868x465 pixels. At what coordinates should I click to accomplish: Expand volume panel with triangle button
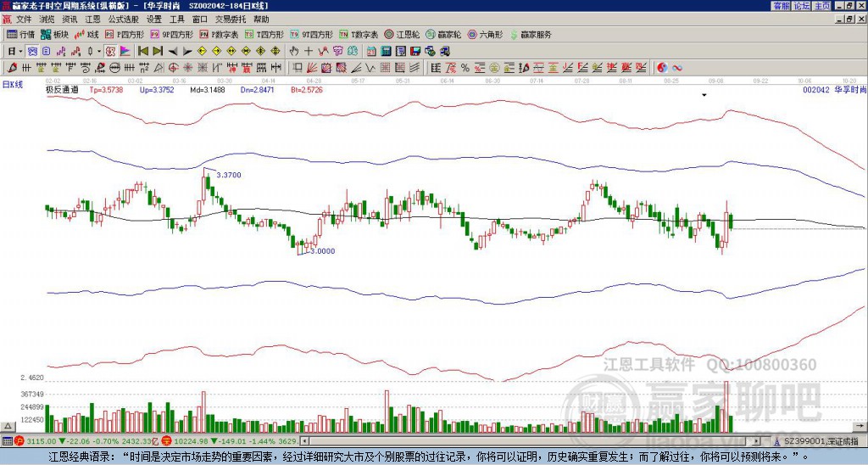[x=8, y=426]
